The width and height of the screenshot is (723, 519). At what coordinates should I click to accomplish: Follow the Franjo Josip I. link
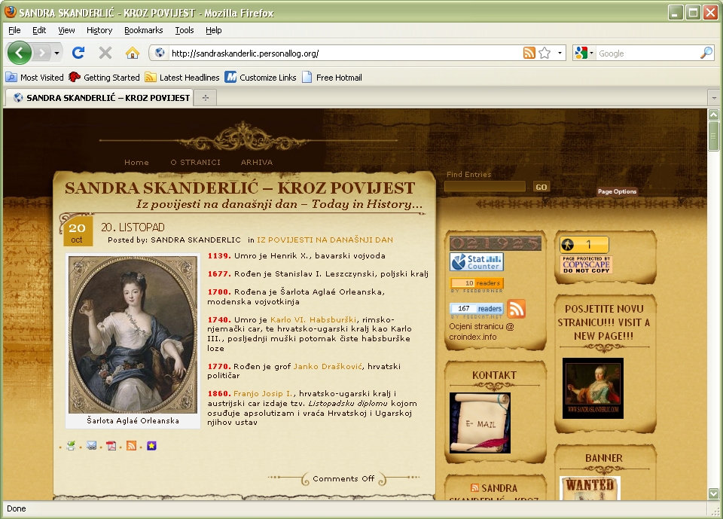pos(264,393)
